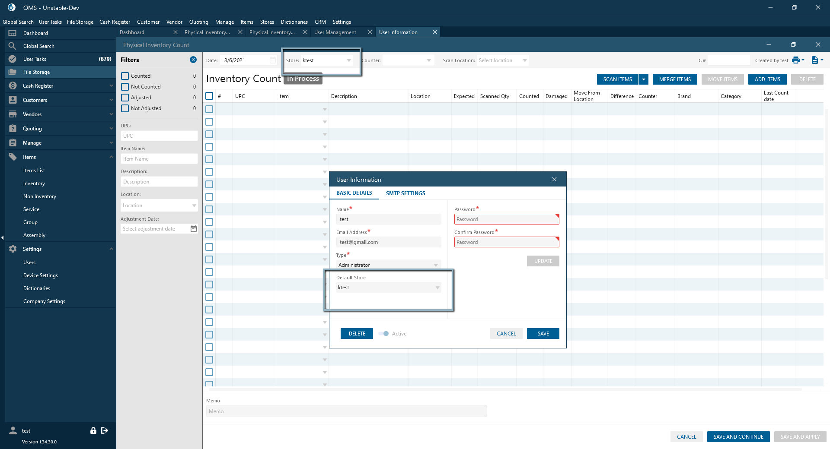The image size is (830, 449).
Task: Check the Not Adjusted filter checkbox
Action: [125, 108]
